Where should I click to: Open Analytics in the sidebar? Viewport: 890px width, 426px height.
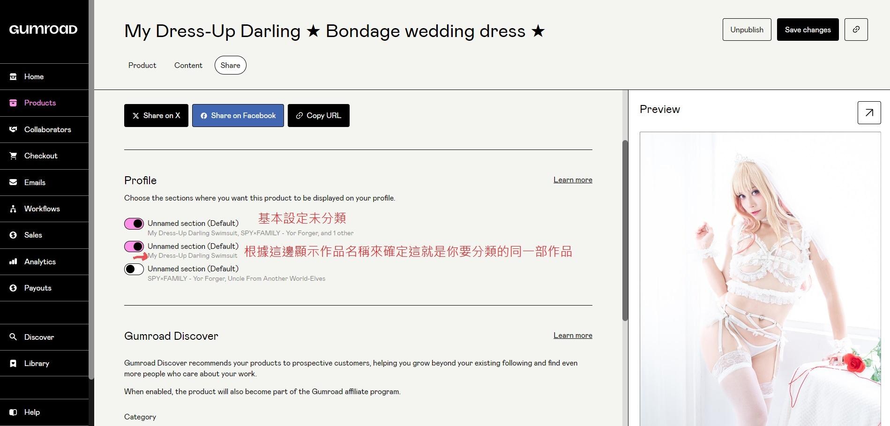click(40, 262)
